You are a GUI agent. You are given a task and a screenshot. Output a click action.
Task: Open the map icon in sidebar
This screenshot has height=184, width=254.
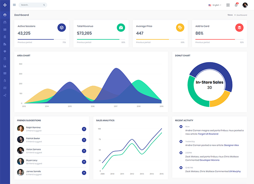tap(5, 88)
